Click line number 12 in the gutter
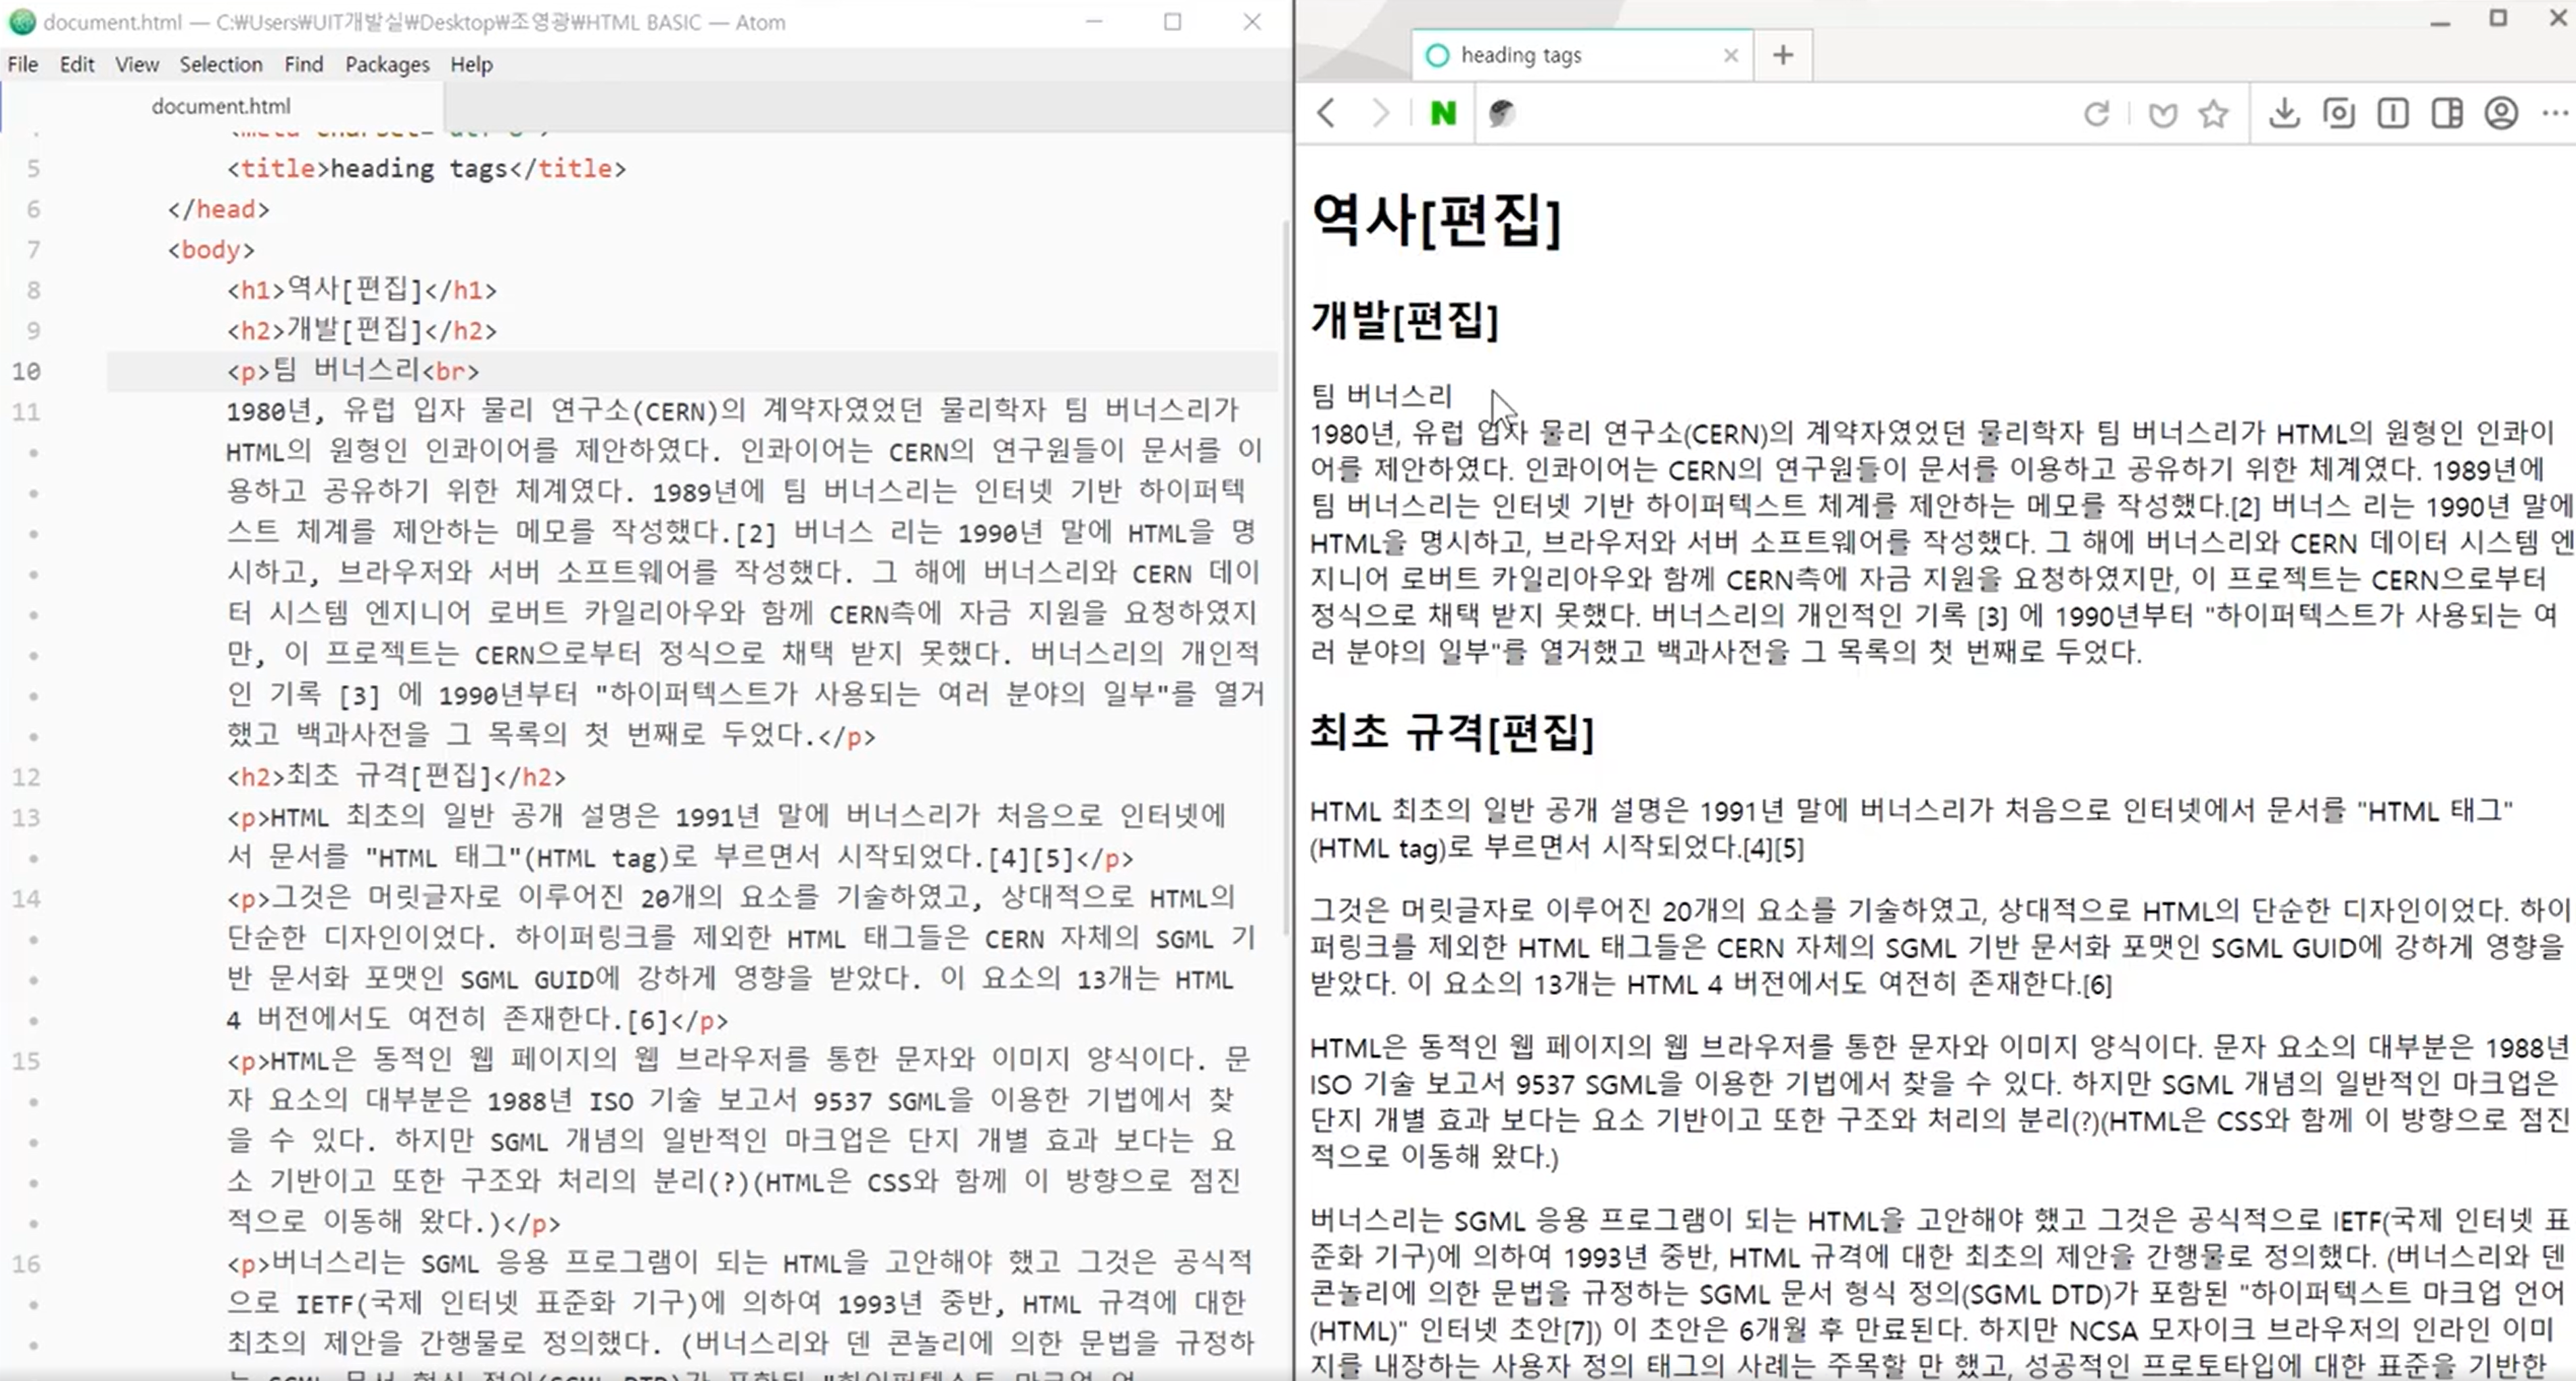 27,777
